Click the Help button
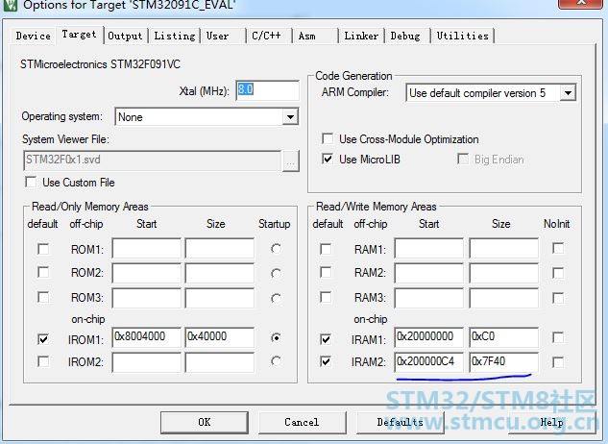This screenshot has height=444, width=608. pos(552,422)
